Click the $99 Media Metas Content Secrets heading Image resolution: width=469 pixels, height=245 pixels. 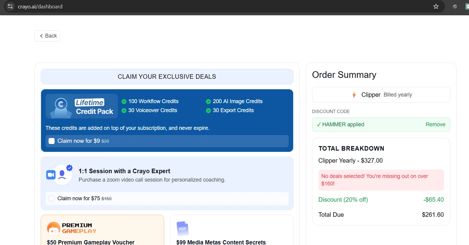point(221,242)
